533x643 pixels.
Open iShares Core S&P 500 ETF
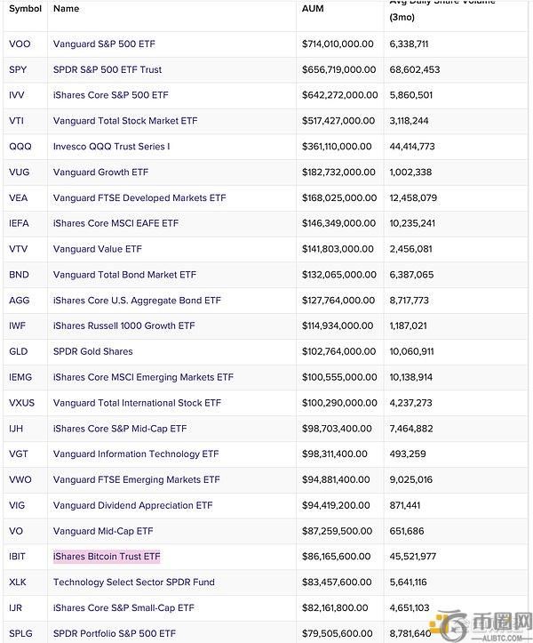(110, 95)
